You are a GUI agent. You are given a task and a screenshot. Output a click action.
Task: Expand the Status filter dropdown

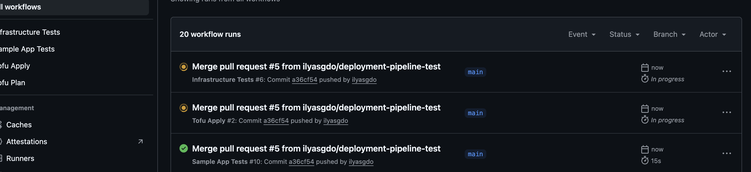[624, 34]
